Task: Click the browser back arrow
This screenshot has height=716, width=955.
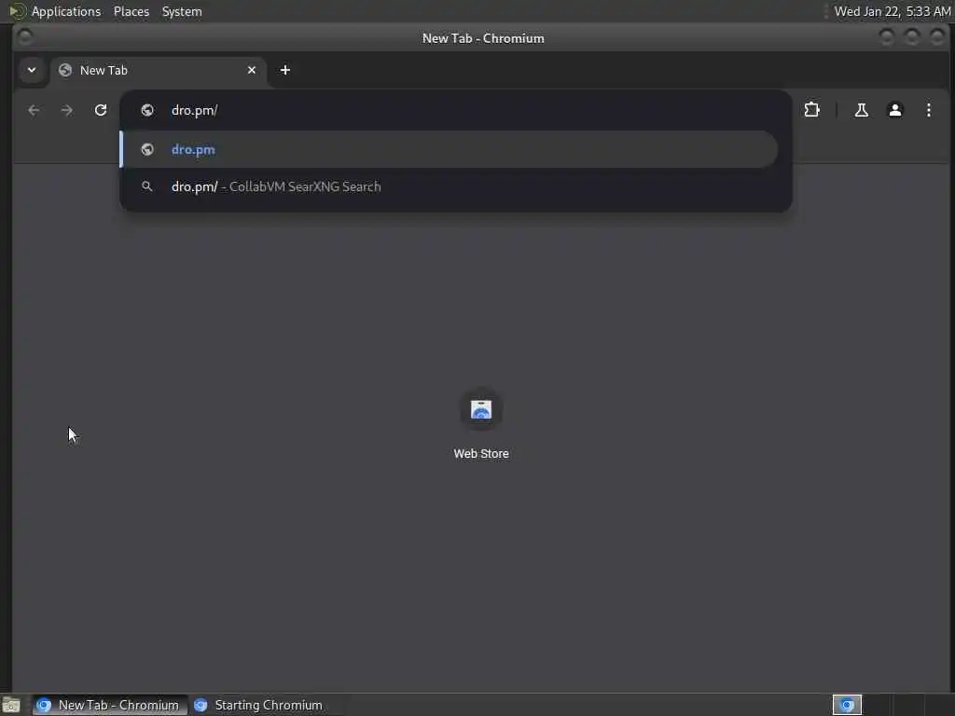Action: pos(35,110)
